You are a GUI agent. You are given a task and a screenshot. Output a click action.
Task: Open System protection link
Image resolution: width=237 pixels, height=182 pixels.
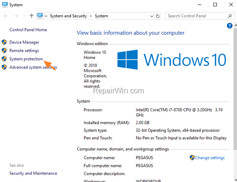coord(26,59)
